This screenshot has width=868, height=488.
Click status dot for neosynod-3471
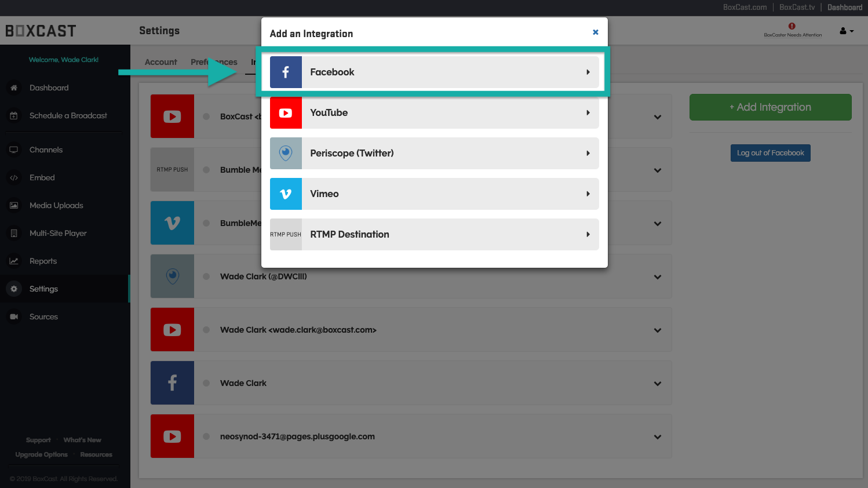[206, 436]
